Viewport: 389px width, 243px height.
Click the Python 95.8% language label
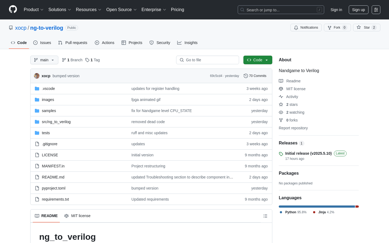coord(293,212)
